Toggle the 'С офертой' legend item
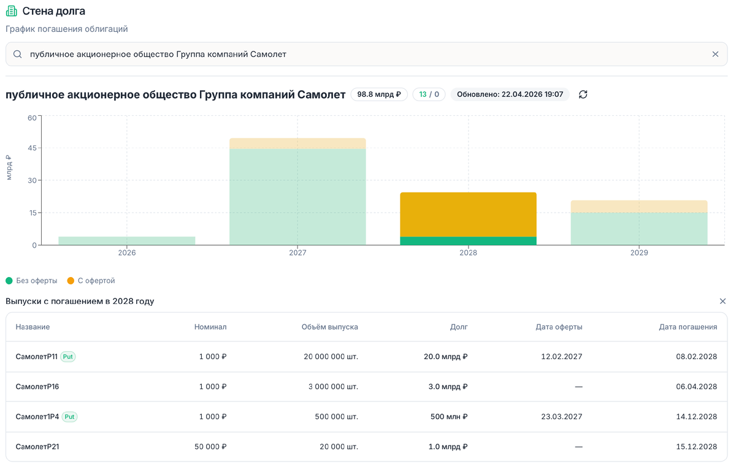Screen dimensions: 736x467 point(91,281)
